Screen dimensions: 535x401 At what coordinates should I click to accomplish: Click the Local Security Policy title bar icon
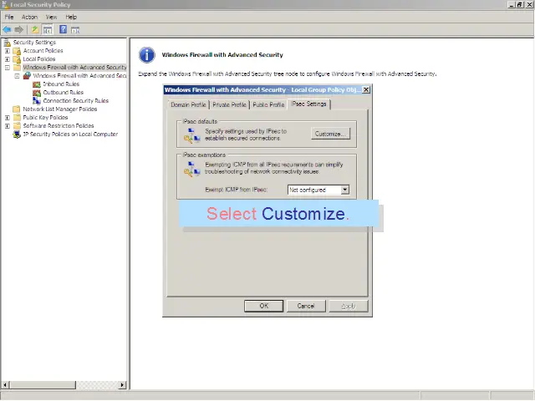[x=5, y=5]
